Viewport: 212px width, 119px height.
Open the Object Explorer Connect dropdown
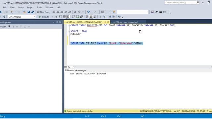click(3, 27)
